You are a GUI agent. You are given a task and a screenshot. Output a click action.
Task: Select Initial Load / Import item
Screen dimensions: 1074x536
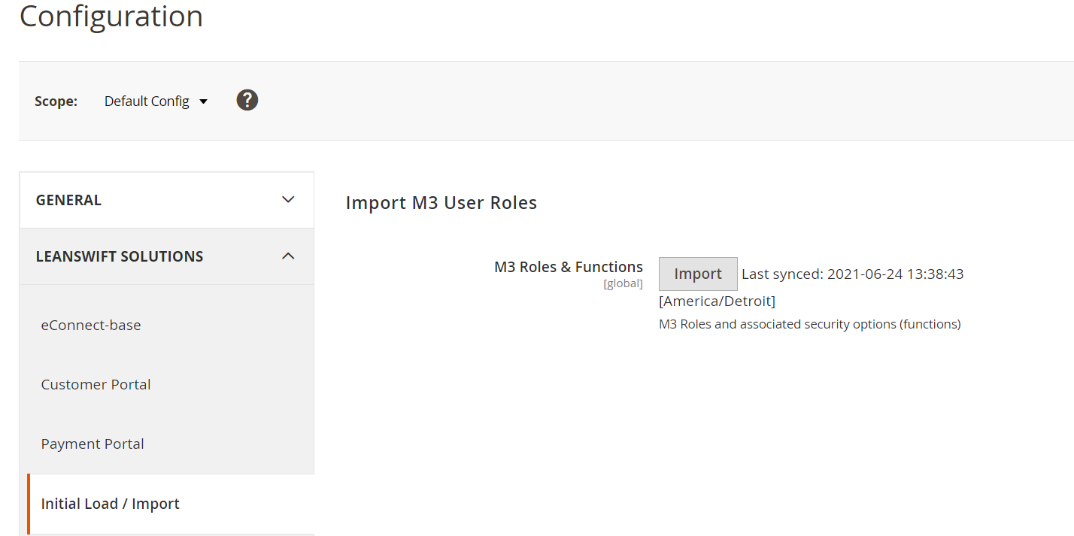coord(110,504)
